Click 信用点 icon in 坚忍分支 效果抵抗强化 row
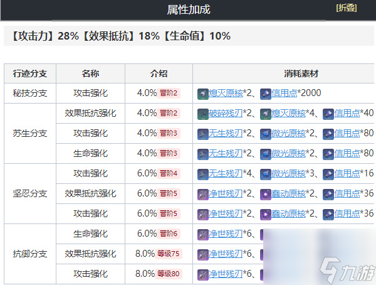Image resolution: width=376 pixels, height=285 pixels. [x=328, y=195]
